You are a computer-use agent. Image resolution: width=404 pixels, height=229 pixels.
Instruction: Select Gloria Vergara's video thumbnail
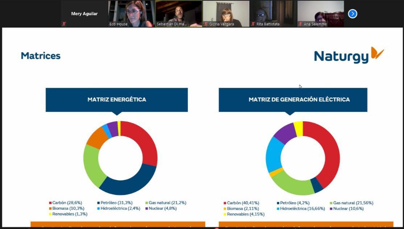coord(226,13)
